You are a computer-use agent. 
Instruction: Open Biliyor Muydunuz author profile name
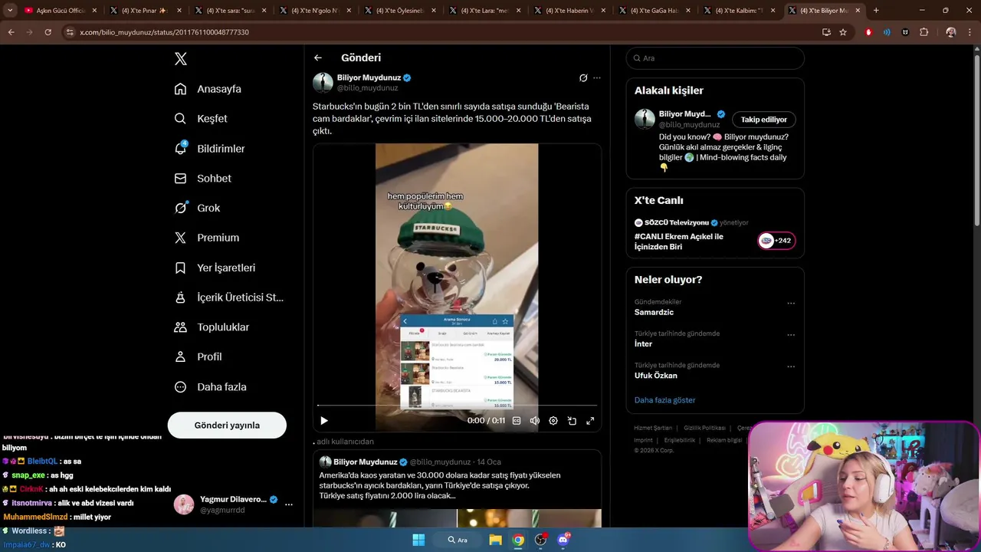point(369,77)
